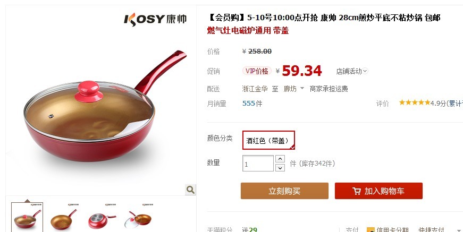Image resolution: width=463 pixels, height=232 pixels.
Task: Click the magnifier zoom icon on product image
Action: [x=190, y=190]
